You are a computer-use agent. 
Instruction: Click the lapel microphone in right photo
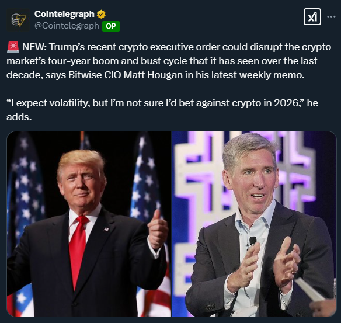pyautogui.click(x=252, y=241)
